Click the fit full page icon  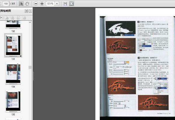[71, 4]
